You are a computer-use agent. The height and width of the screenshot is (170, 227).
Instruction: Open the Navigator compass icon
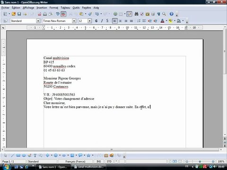pos(142,14)
